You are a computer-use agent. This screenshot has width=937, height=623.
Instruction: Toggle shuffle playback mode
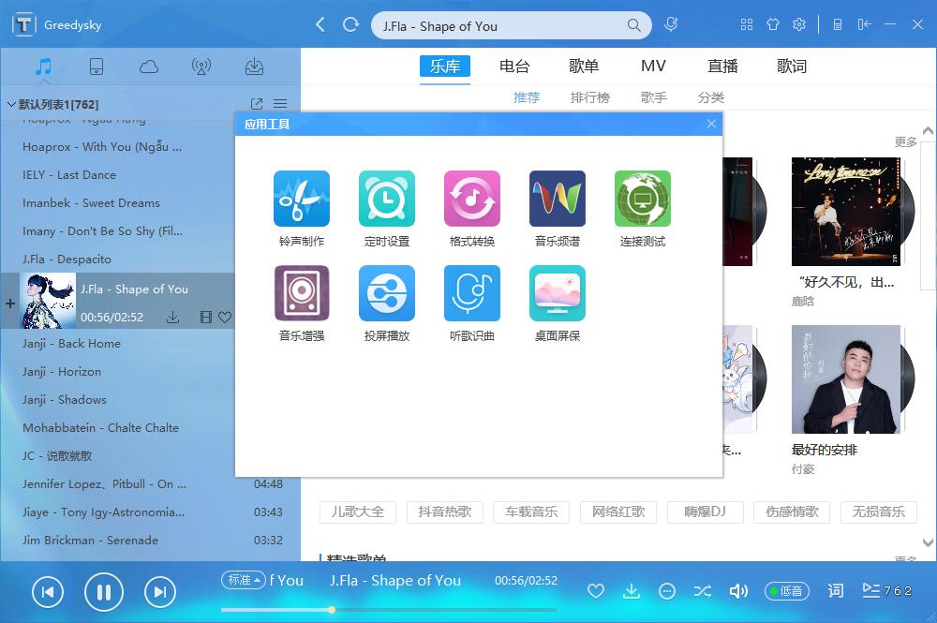tap(702, 591)
